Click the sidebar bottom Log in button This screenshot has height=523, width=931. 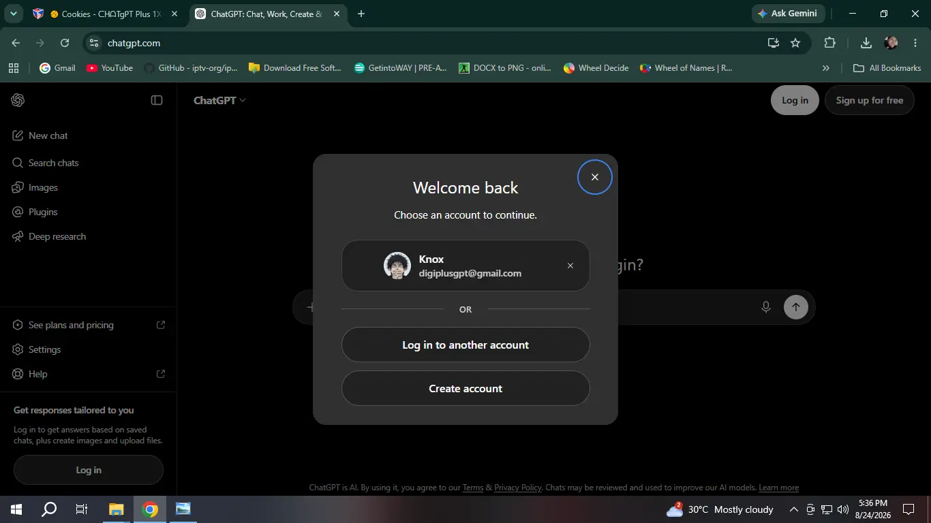[89, 470]
